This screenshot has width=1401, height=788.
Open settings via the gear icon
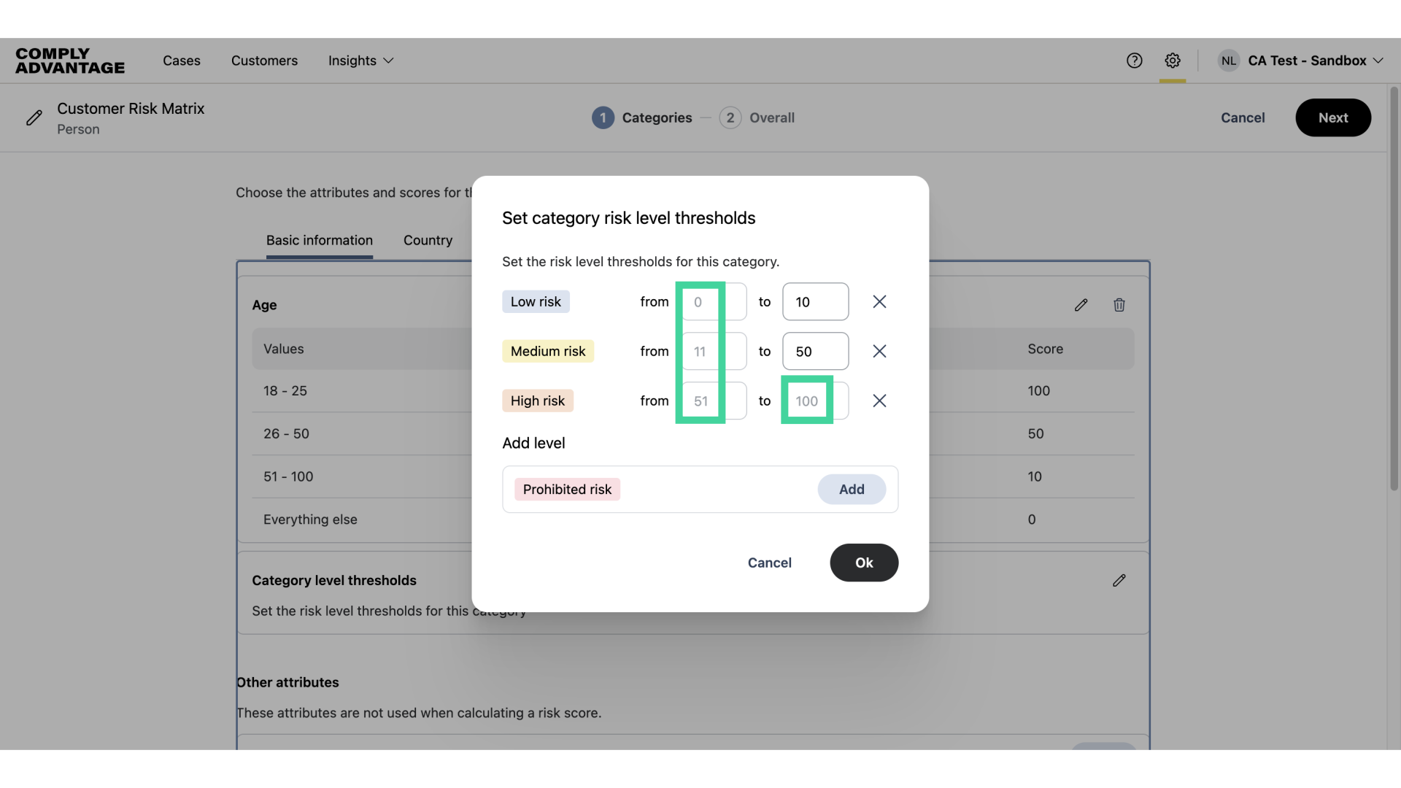(1173, 61)
